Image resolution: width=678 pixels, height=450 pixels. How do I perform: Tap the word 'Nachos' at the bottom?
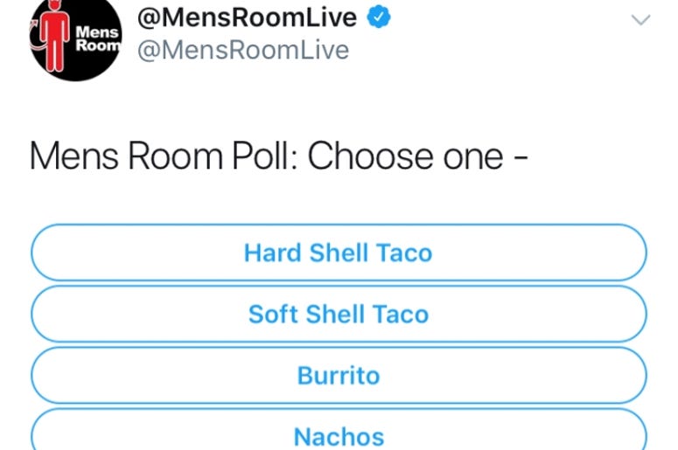339,437
